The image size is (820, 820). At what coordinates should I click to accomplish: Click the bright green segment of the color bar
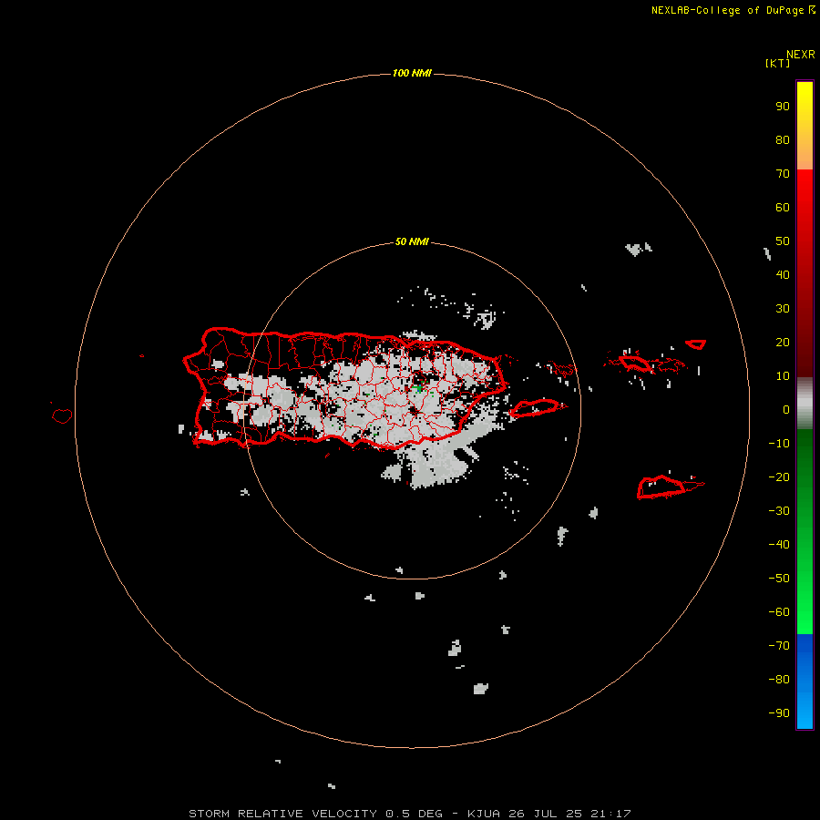click(x=805, y=532)
